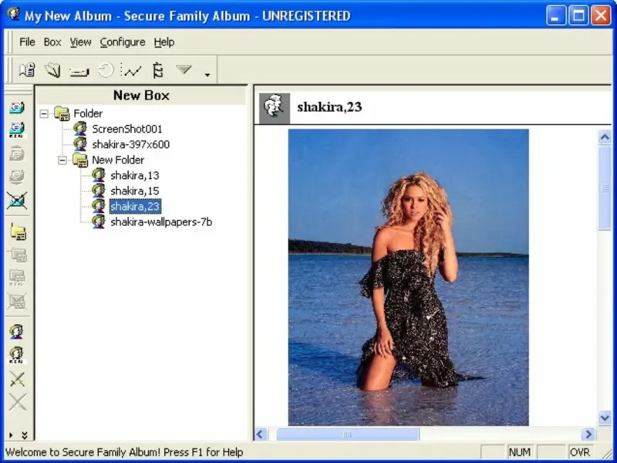Click the zigzag line graph toolbar icon
The width and height of the screenshot is (617, 463).
click(131, 70)
